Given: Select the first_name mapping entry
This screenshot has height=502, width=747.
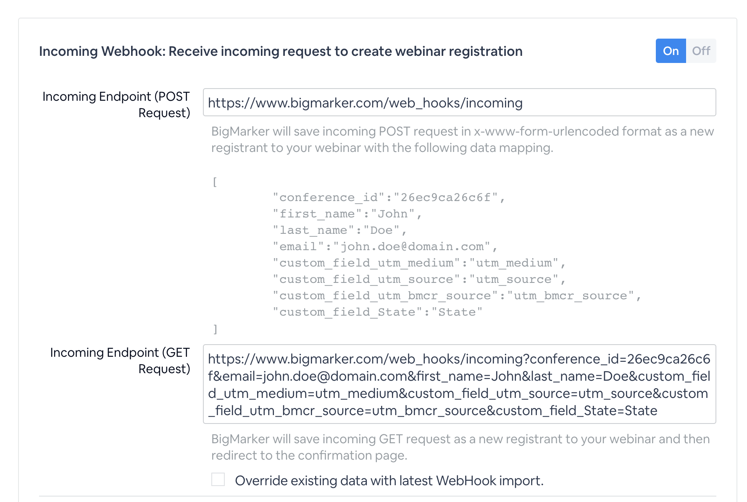Looking at the screenshot, I should tap(347, 213).
